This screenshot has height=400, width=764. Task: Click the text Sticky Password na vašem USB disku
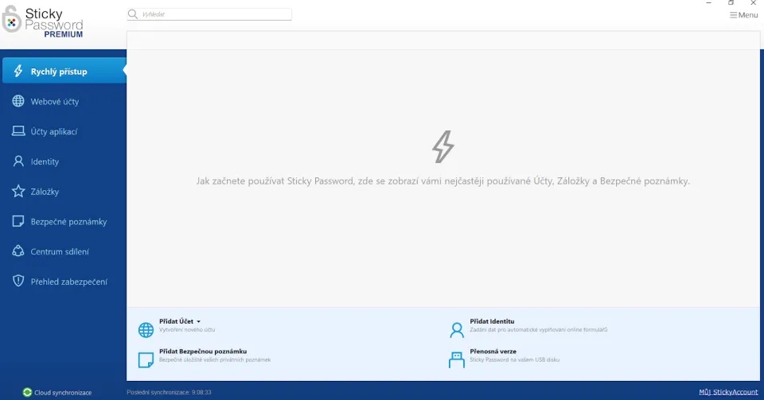pos(515,360)
